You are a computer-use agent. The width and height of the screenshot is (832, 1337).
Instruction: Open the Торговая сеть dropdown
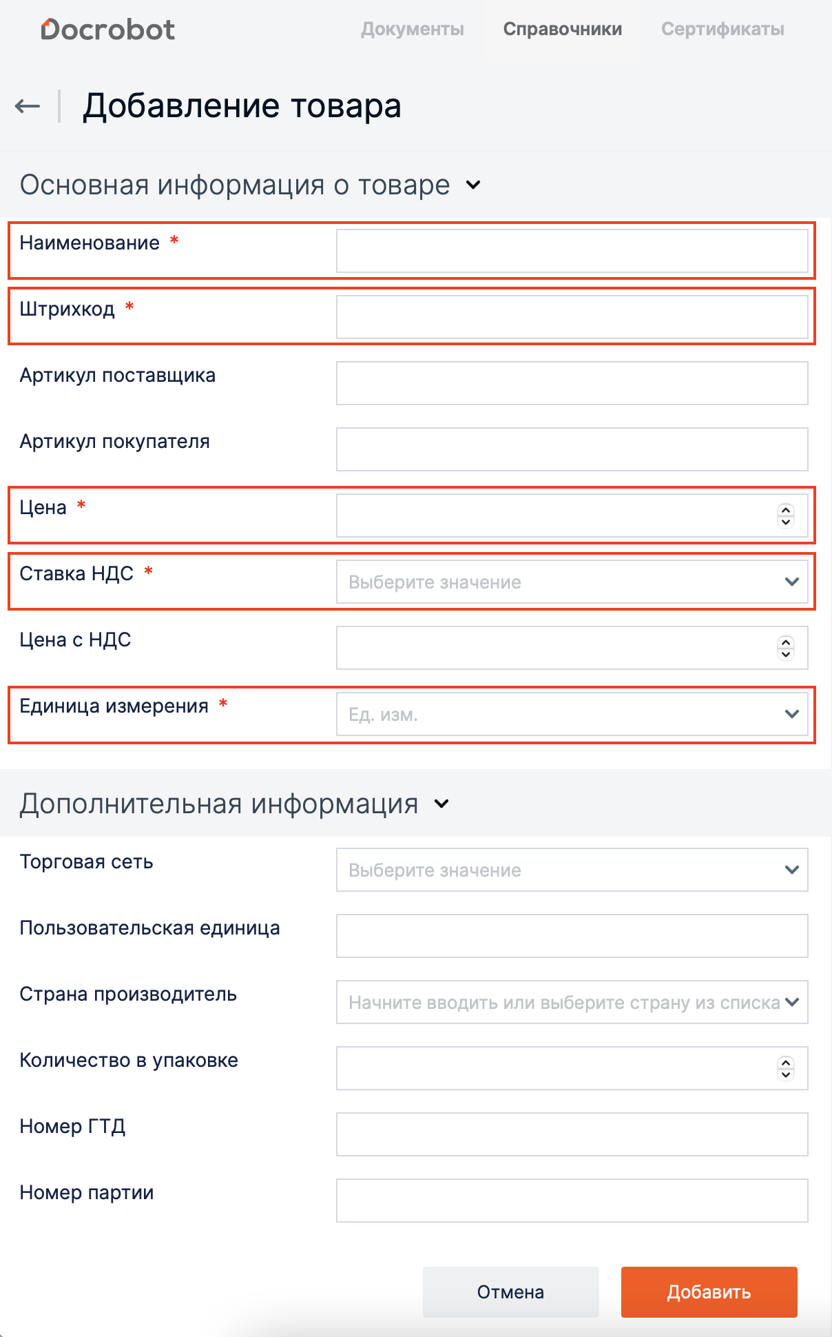click(x=572, y=870)
